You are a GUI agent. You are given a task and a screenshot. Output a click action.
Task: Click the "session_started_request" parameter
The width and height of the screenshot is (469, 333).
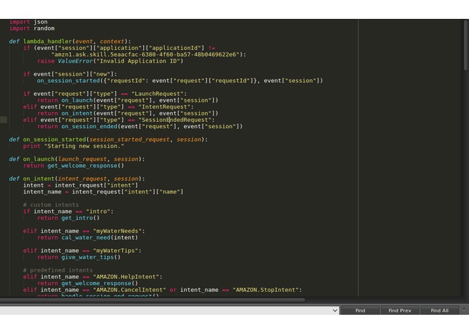click(130, 140)
